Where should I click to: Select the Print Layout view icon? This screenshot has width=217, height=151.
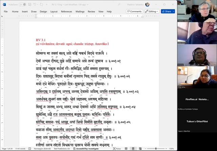click(x=133, y=149)
